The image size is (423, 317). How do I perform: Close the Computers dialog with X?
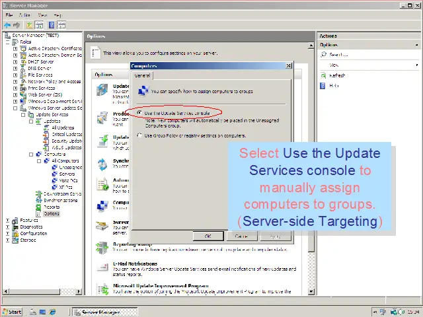pos(288,65)
